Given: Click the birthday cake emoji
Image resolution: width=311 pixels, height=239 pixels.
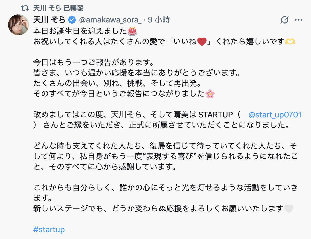Looking at the screenshot, I should pos(132,31).
